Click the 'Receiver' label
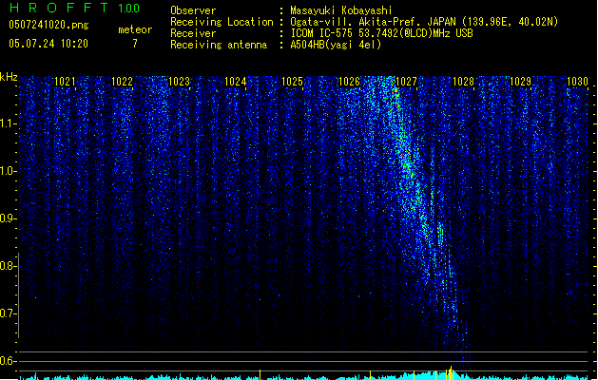The width and height of the screenshot is (598, 380). (193, 33)
